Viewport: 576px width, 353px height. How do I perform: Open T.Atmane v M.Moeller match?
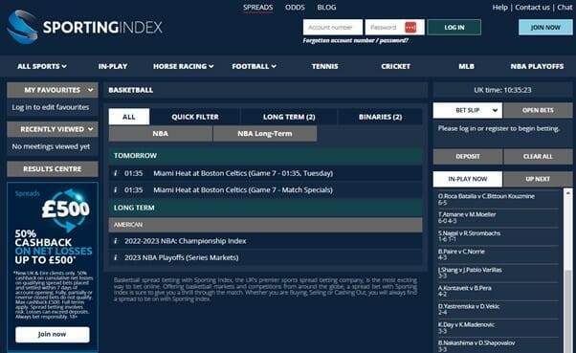[x=498, y=217]
